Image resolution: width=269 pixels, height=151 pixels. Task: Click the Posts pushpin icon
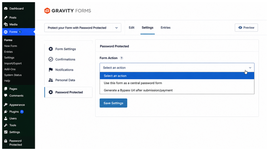pos(6,18)
